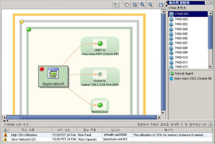Click the Oracle DB cylinder icon

[171, 79]
